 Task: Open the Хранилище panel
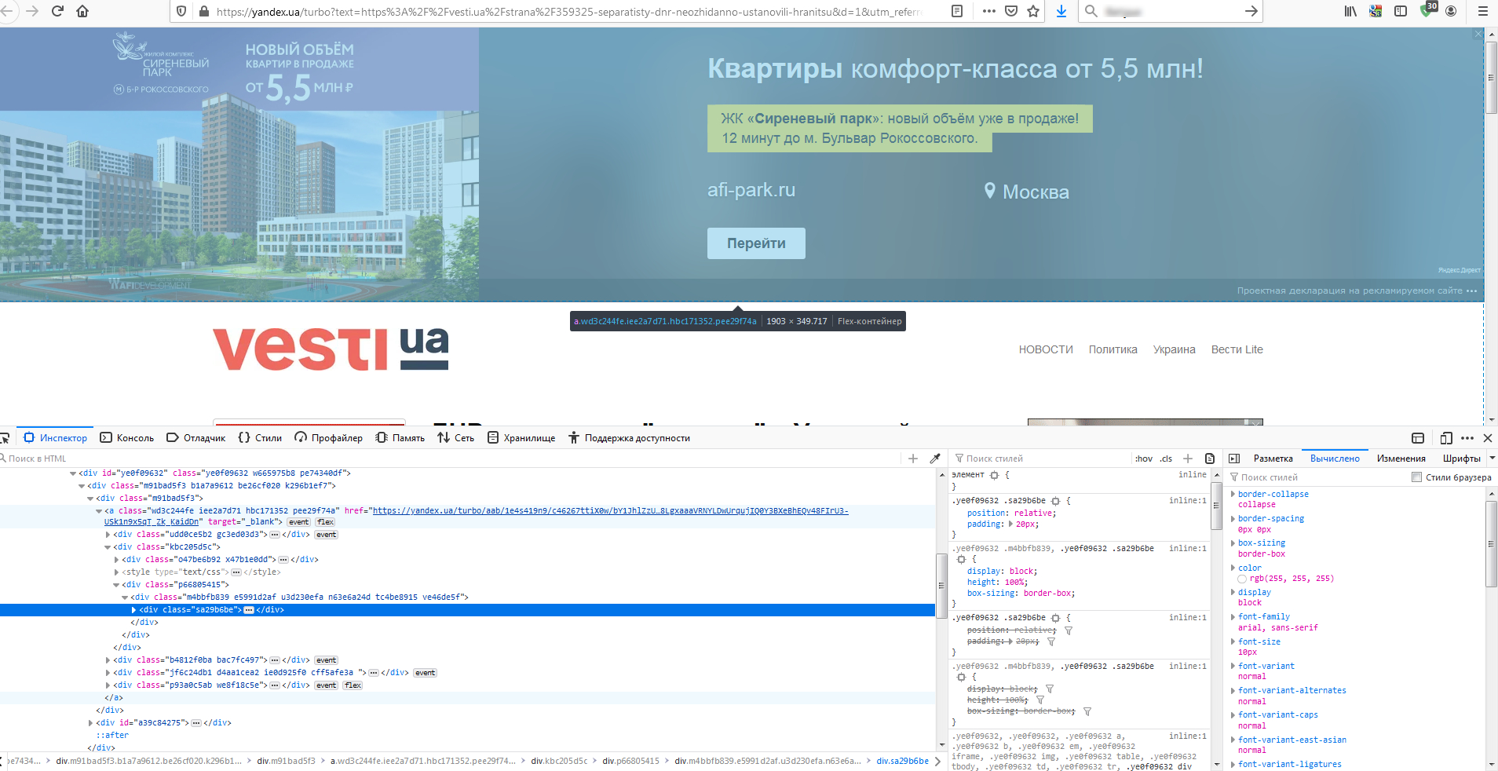point(522,438)
